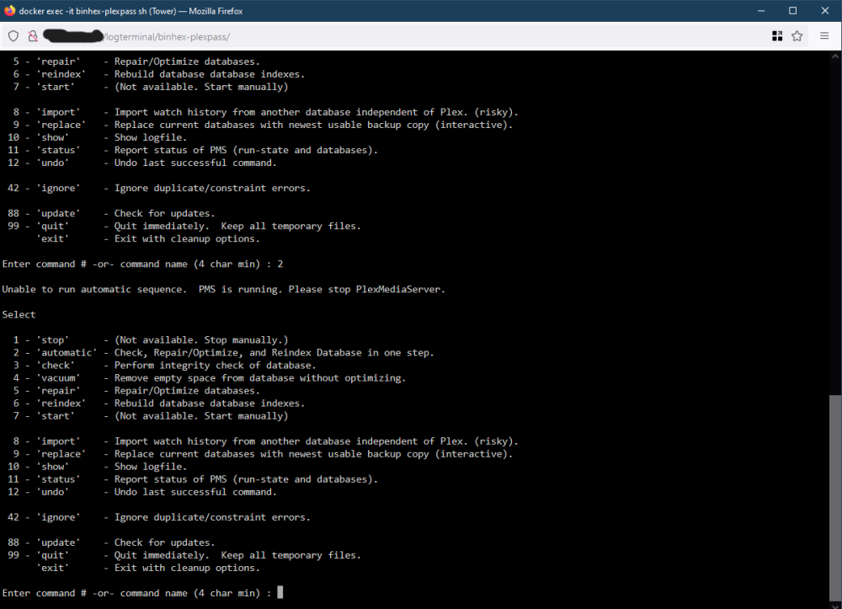Click the lower "5 - 'repair'" menu line
The width and height of the screenshot is (842, 609).
[136, 391]
